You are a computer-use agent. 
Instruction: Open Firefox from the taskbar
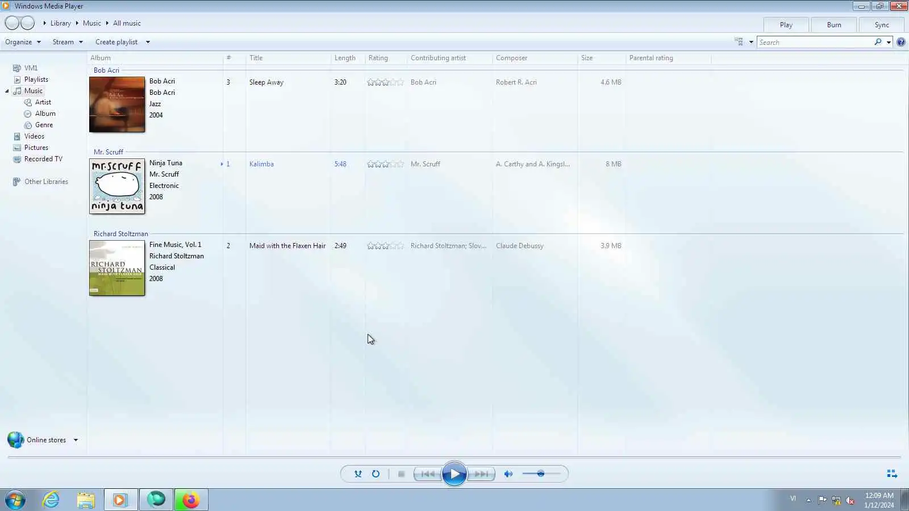(191, 500)
